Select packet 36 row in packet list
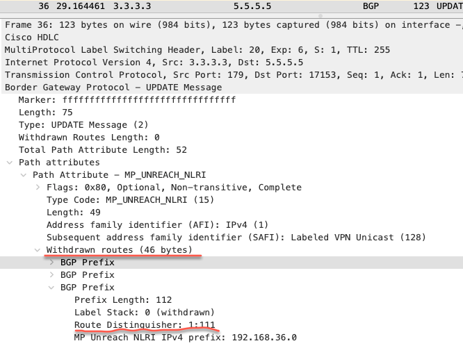 [x=231, y=6]
